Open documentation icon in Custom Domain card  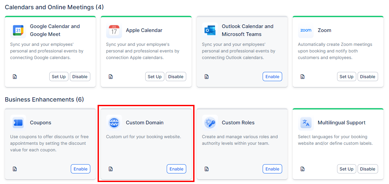pyautogui.click(x=110, y=169)
